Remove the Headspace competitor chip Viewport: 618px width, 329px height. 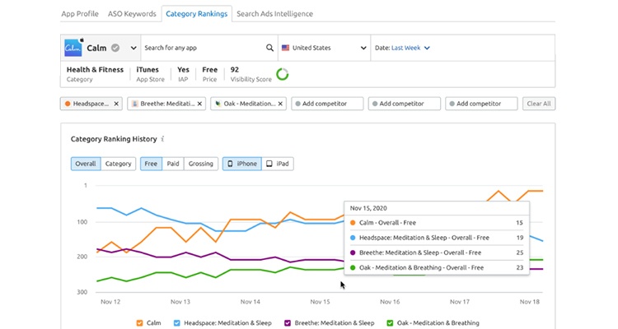click(x=116, y=104)
